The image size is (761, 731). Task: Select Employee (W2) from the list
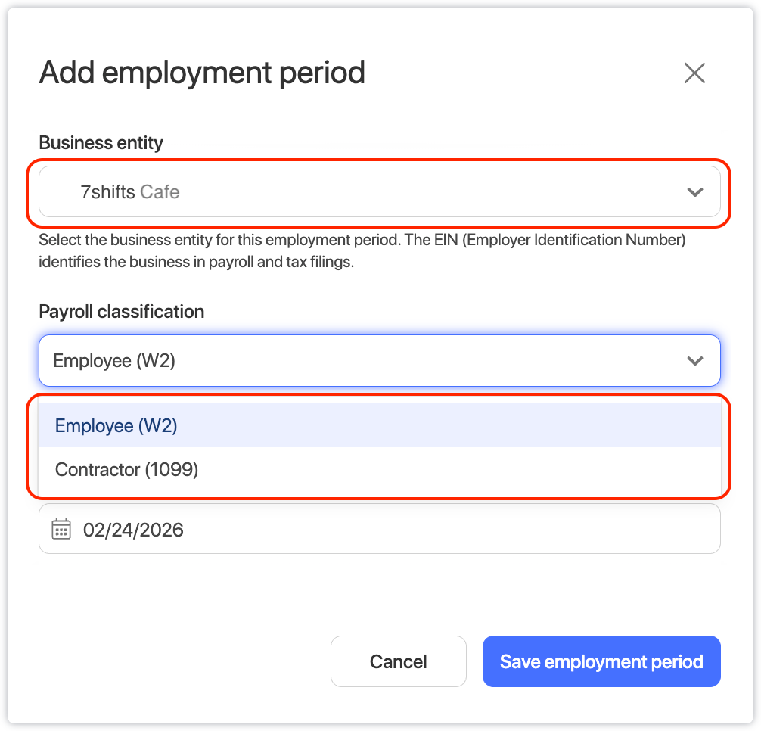point(116,425)
